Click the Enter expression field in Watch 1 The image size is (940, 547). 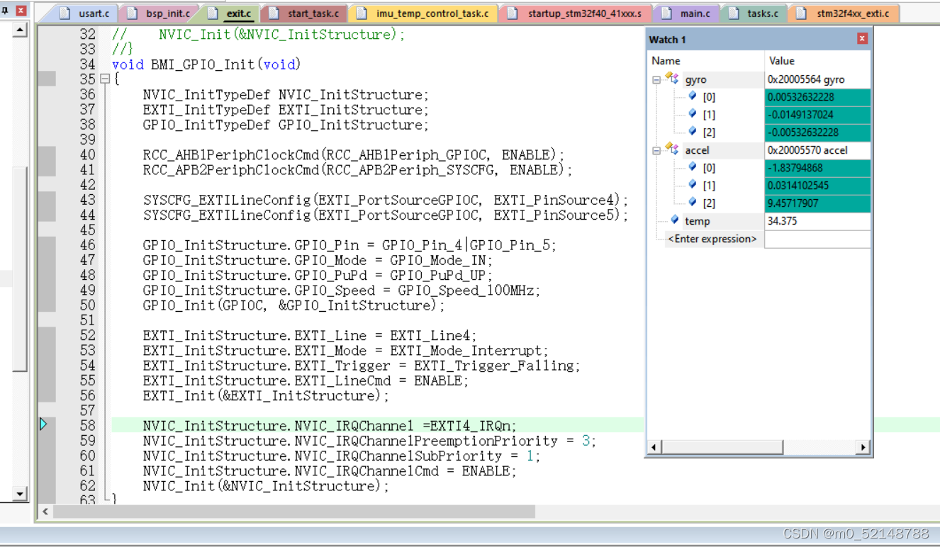pos(712,239)
